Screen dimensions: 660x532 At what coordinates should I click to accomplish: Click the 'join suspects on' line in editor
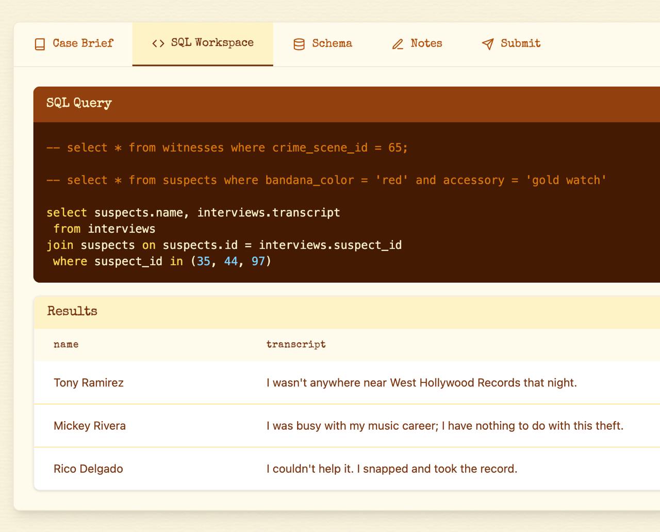coord(224,245)
